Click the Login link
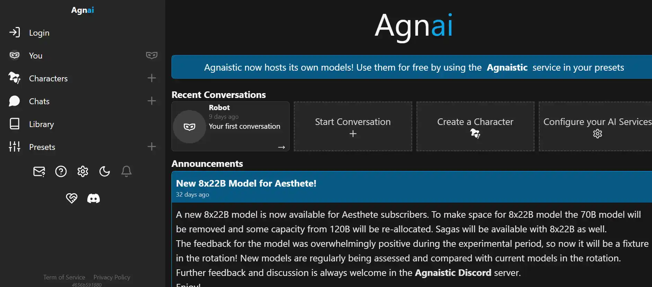 pyautogui.click(x=39, y=33)
